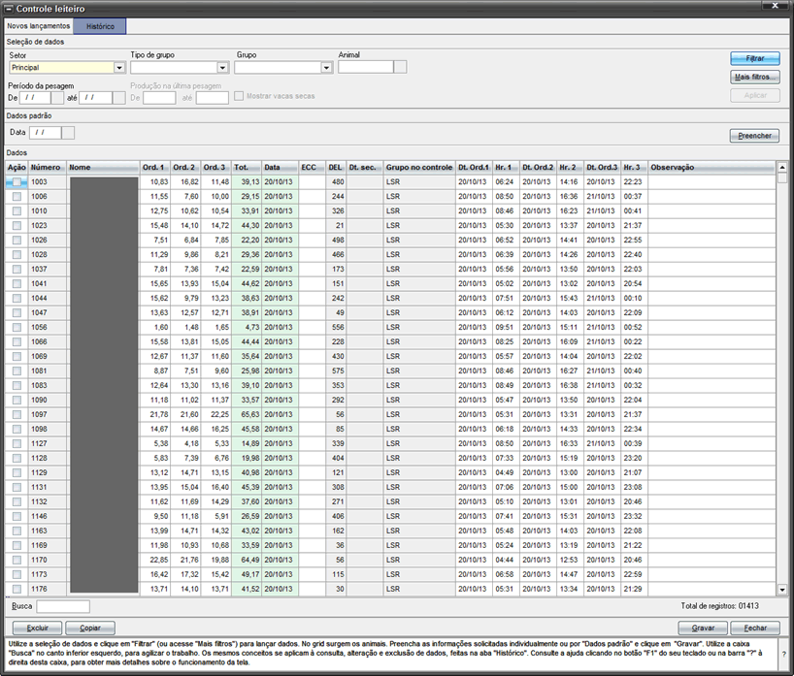The width and height of the screenshot is (794, 676).
Task: Sort by the 'Nome' column header
Action: tap(103, 168)
